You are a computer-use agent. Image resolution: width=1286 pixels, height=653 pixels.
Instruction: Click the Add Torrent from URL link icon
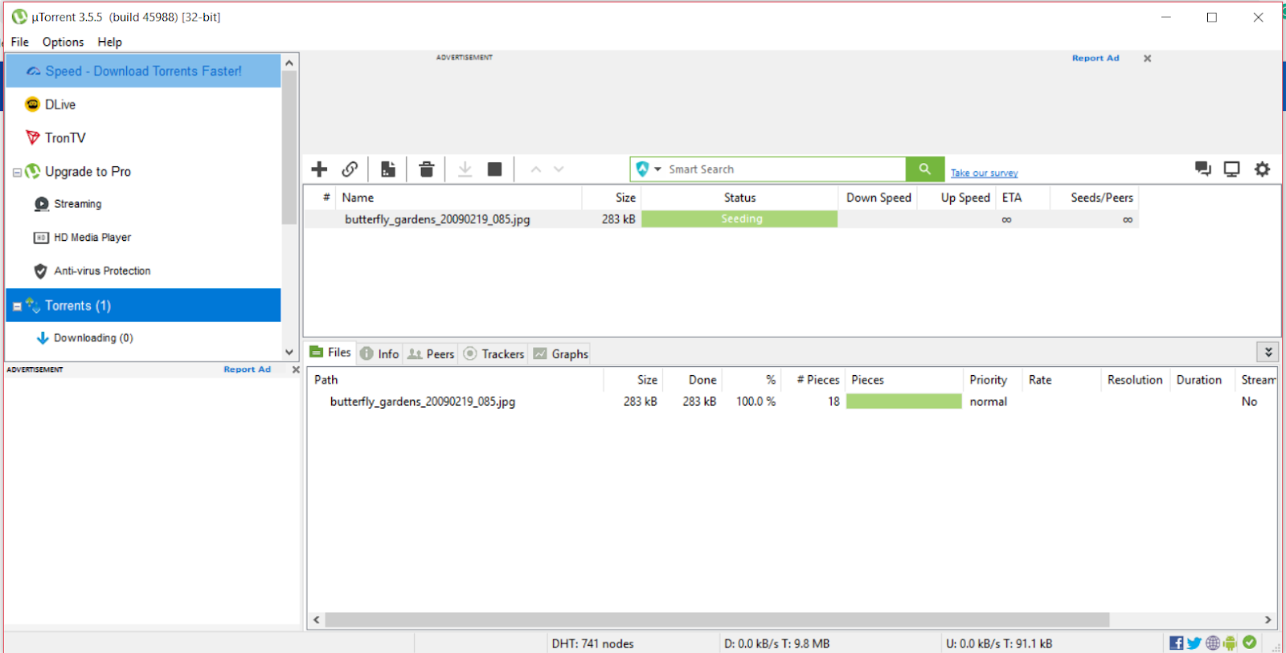350,169
